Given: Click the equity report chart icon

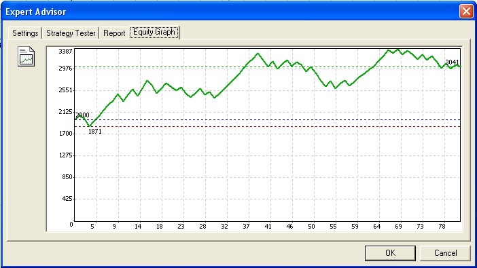Looking at the screenshot, I should coord(26,56).
